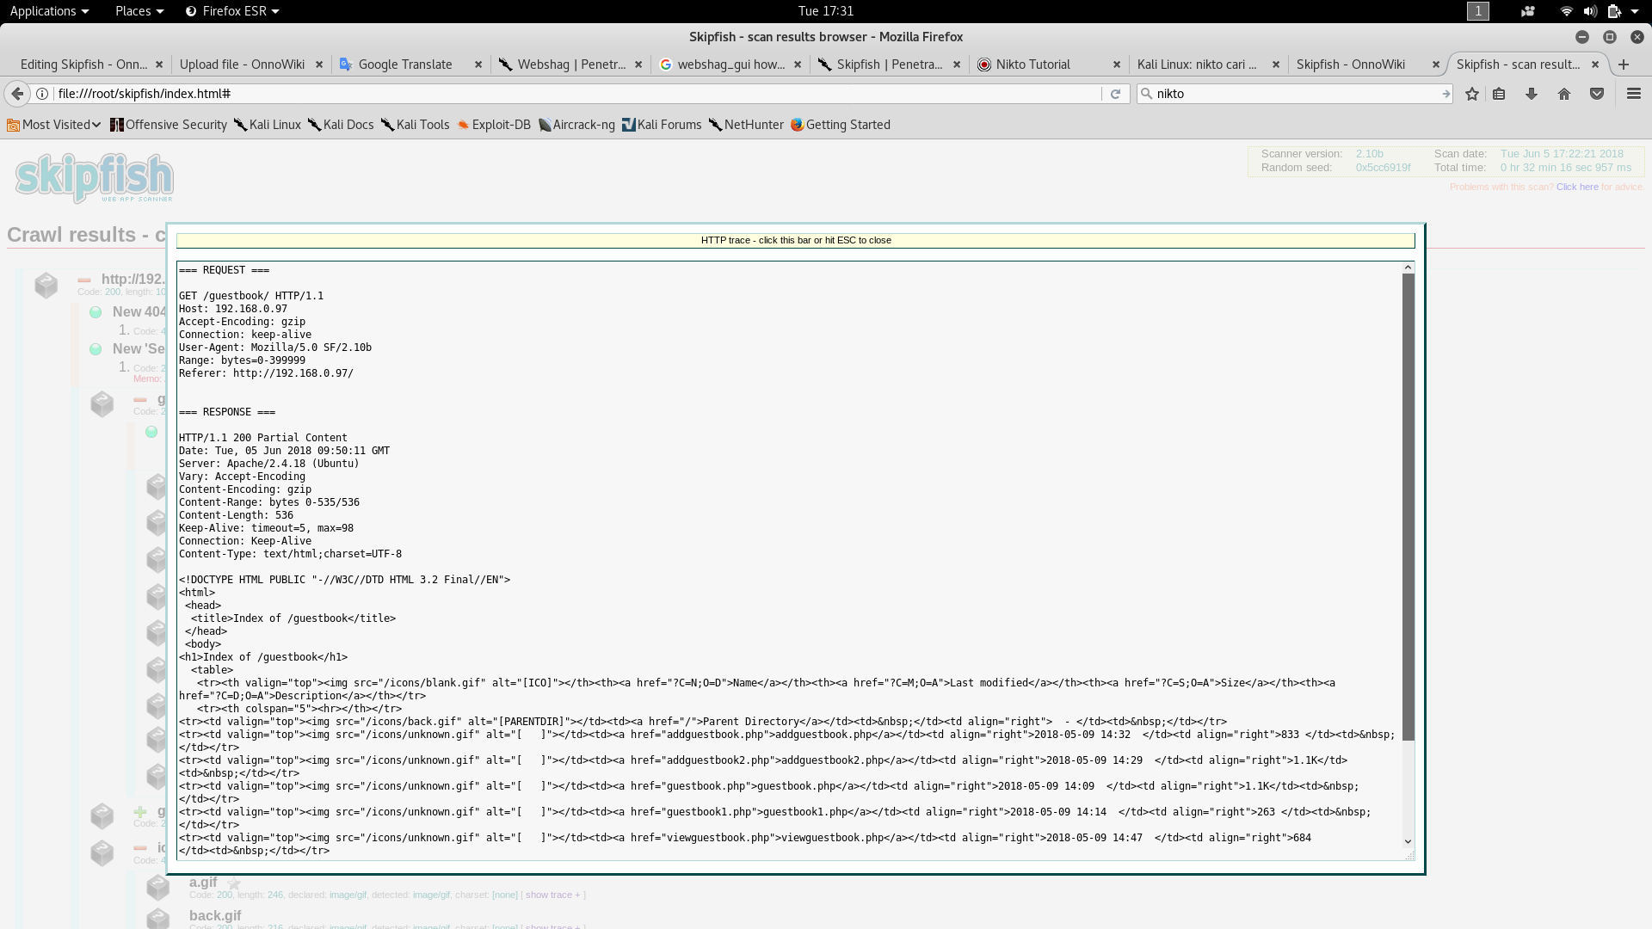Click the star icon beside a.gif
This screenshot has height=929, width=1652.
click(234, 883)
